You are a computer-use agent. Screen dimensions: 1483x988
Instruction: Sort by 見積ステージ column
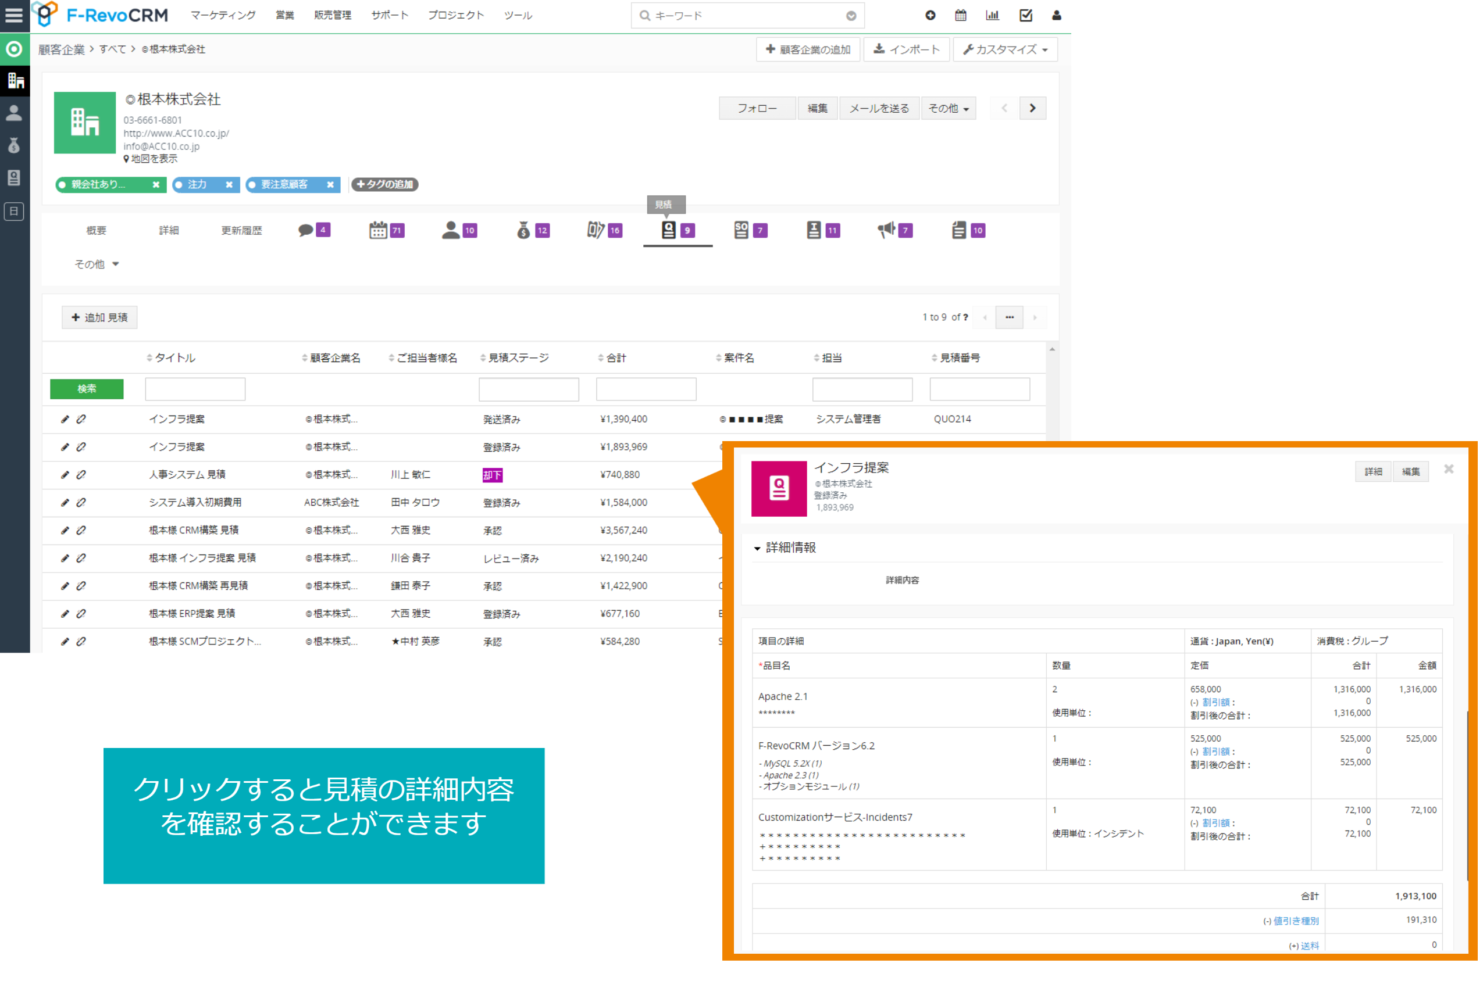[515, 358]
